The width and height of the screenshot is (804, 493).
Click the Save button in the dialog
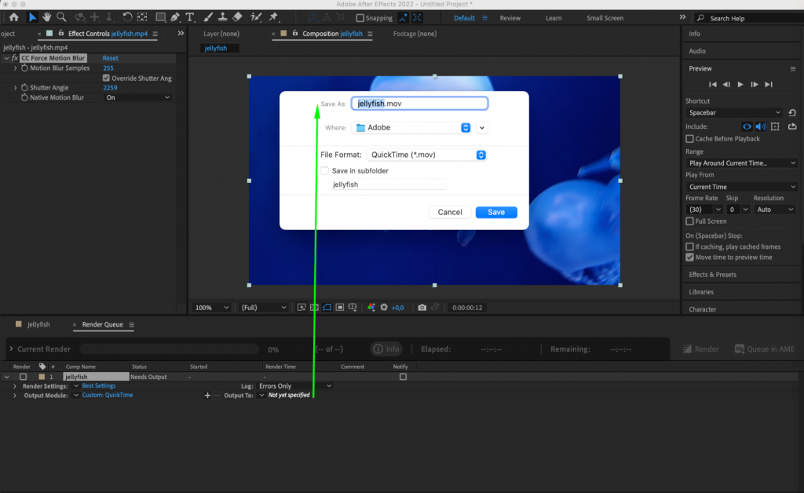[x=496, y=212]
